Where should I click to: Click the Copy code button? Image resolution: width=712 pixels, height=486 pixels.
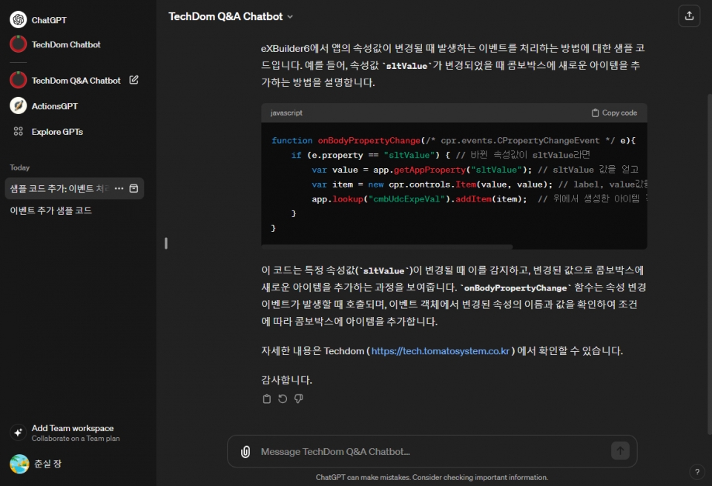point(614,113)
